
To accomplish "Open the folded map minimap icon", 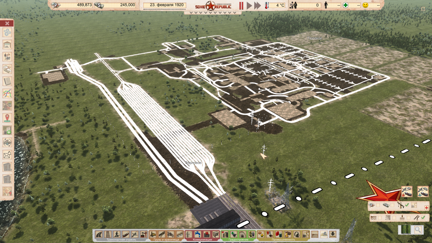I will pyautogui.click(x=406, y=229).
